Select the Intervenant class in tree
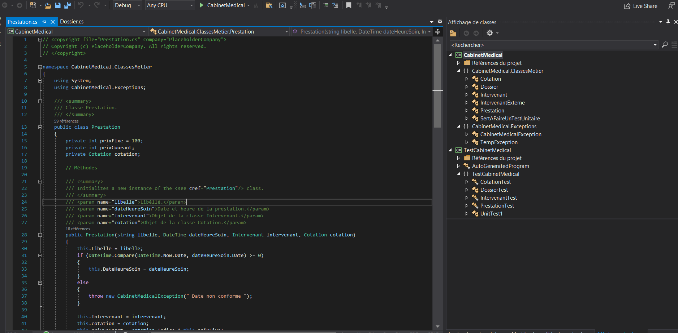The width and height of the screenshot is (678, 333). click(493, 95)
